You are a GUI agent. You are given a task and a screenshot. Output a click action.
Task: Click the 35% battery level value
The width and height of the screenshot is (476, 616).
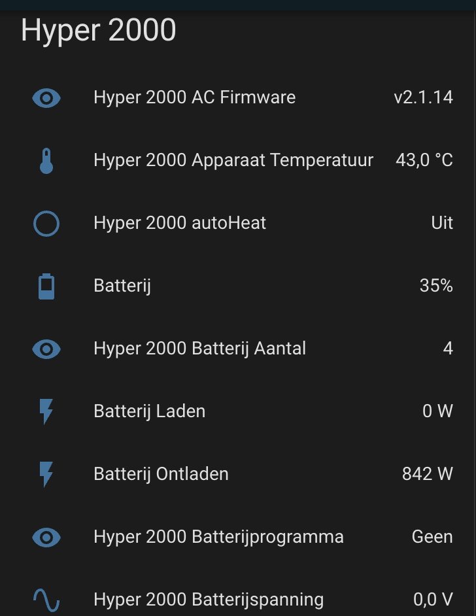(436, 286)
